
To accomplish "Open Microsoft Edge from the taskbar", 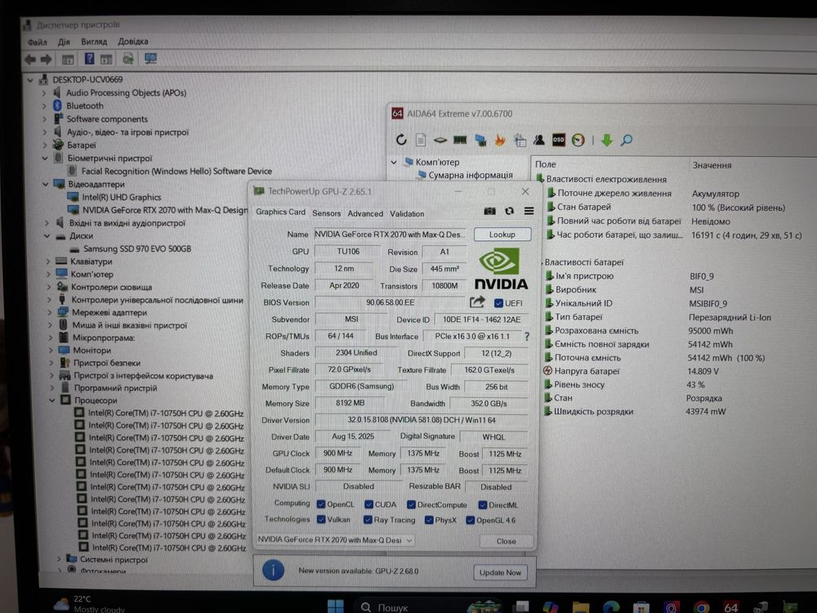I will (610, 606).
